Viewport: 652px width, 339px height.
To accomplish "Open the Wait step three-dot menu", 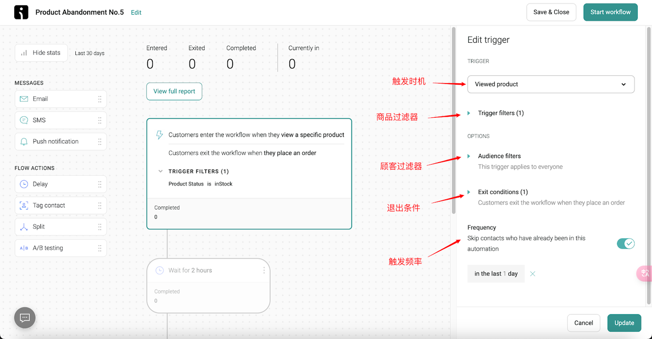I will click(264, 270).
